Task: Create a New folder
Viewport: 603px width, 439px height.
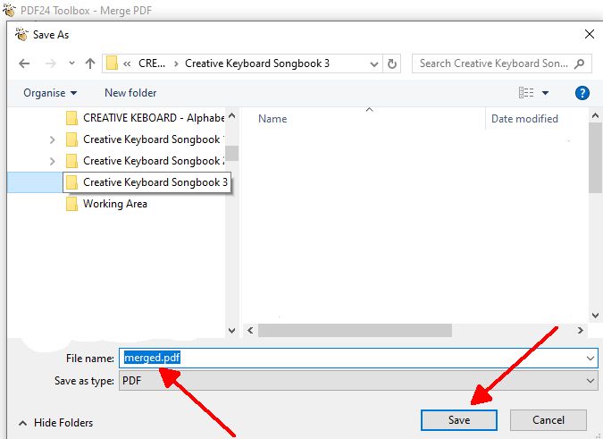Action: coord(130,93)
